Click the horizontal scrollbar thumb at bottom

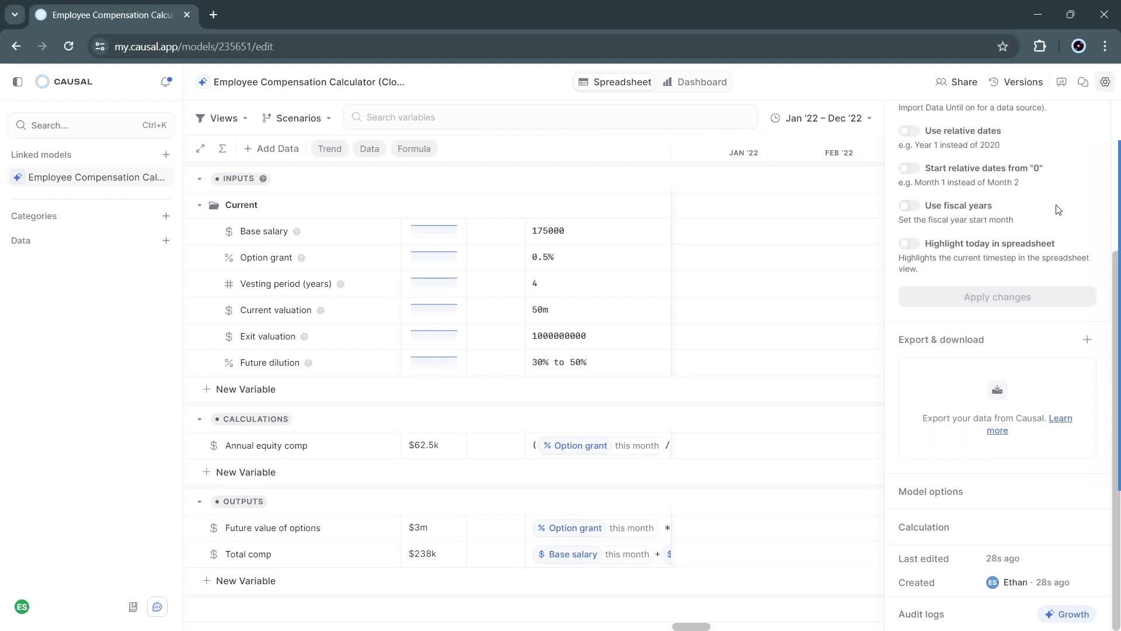pyautogui.click(x=691, y=627)
